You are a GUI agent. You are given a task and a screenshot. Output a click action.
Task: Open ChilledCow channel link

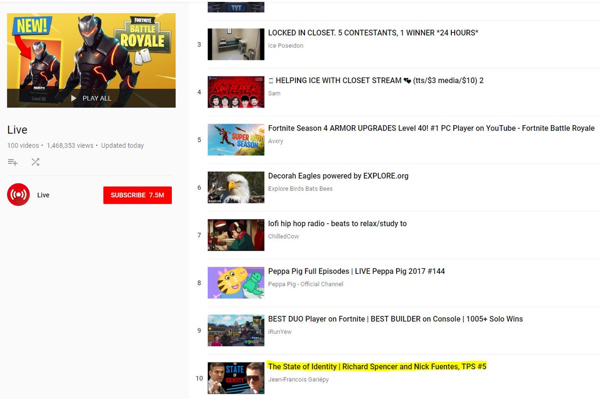(x=283, y=236)
